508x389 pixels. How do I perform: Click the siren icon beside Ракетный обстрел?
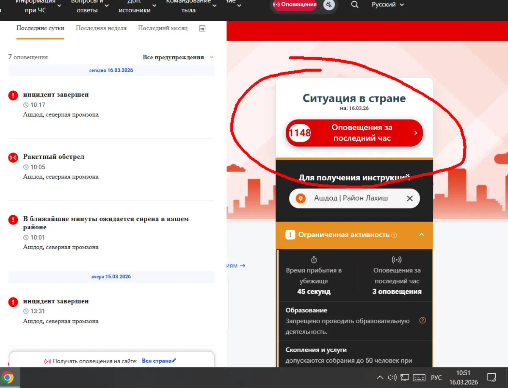(x=13, y=157)
